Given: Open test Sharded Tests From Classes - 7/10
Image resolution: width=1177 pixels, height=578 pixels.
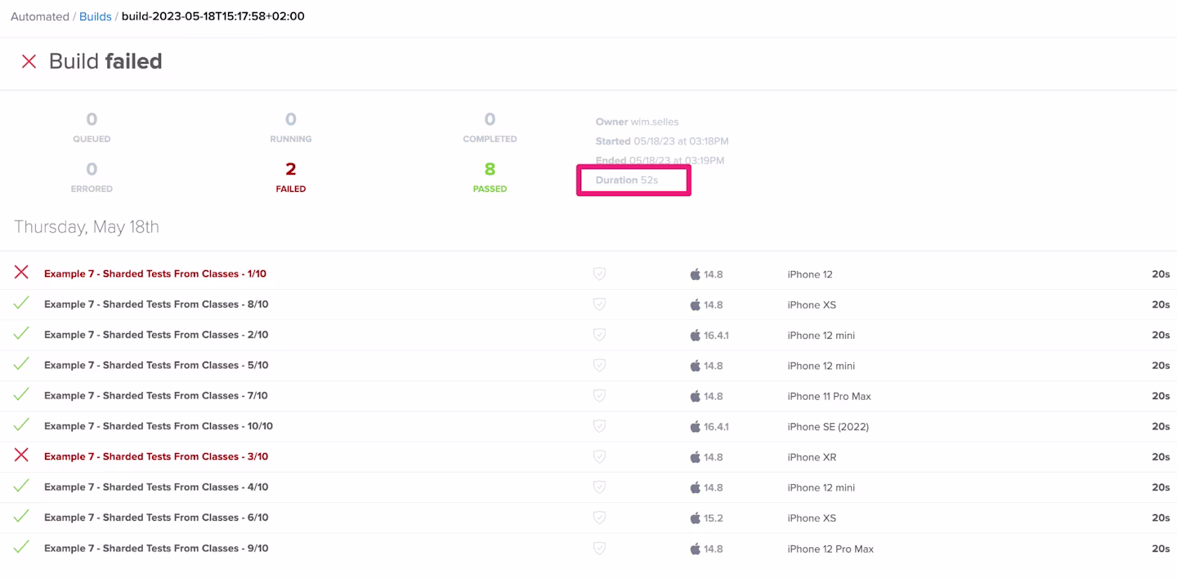Looking at the screenshot, I should (x=156, y=396).
